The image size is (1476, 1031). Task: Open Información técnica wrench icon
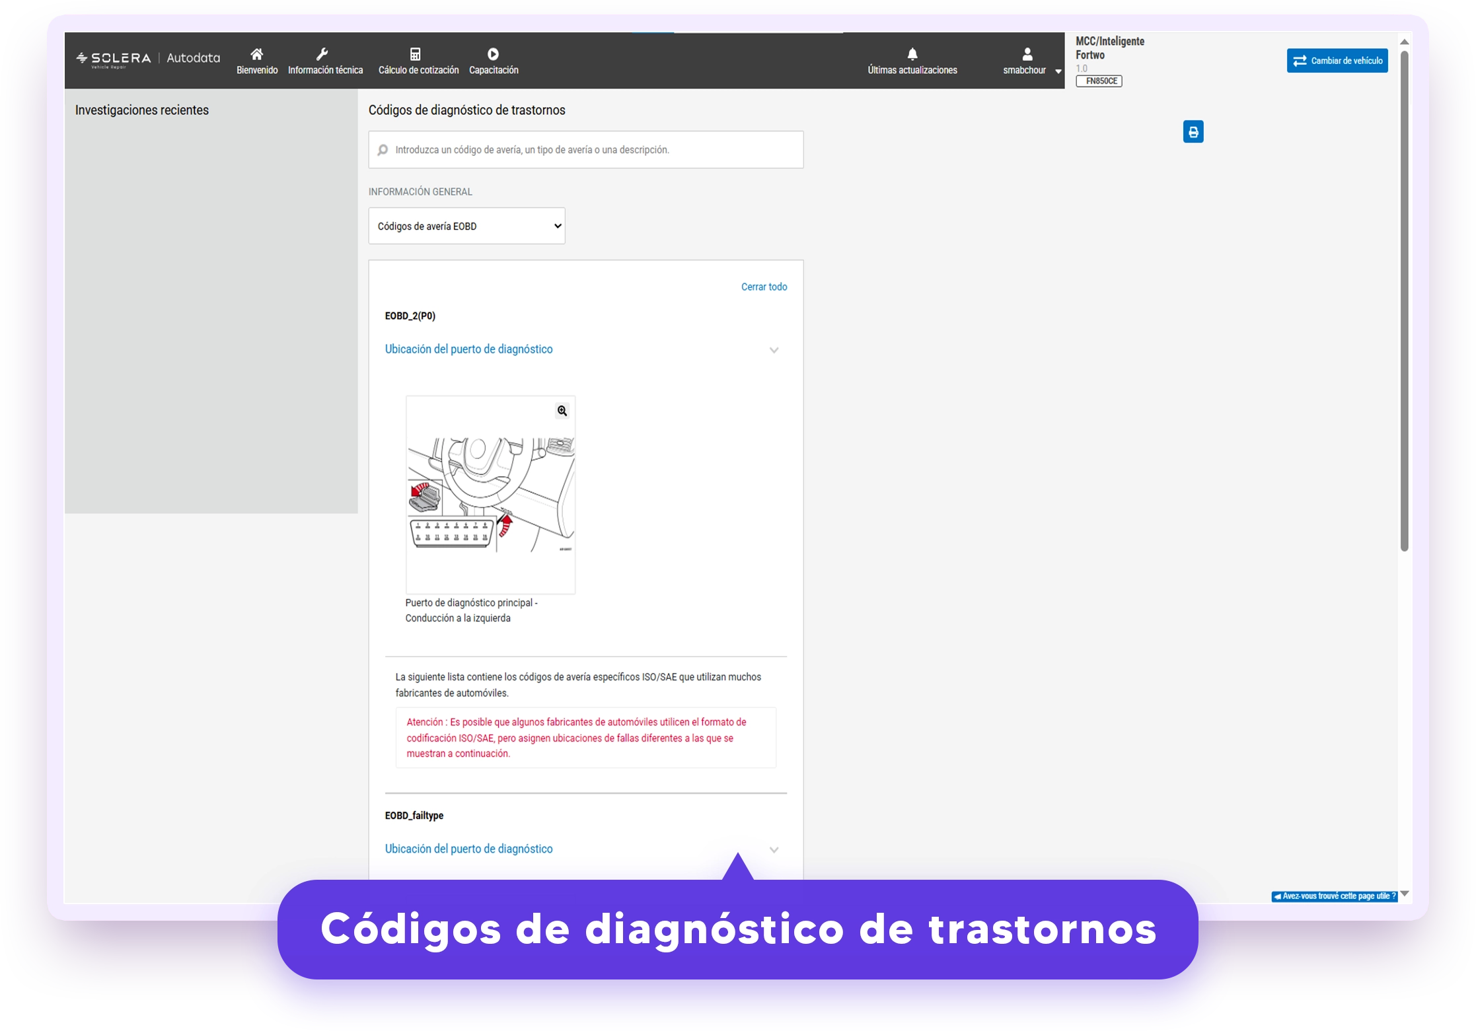coord(322,54)
